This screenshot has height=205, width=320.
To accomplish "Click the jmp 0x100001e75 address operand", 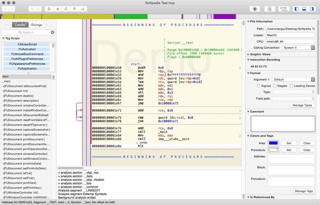I will 168,103.
